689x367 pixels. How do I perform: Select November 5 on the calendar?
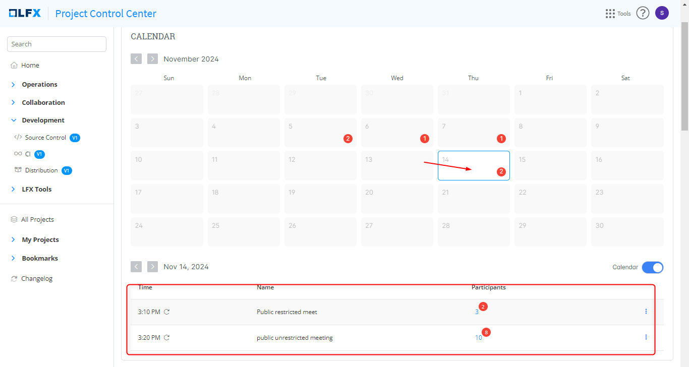point(320,133)
